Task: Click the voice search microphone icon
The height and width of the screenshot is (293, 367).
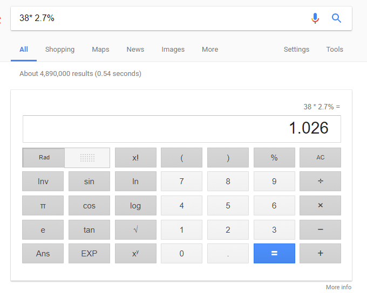Action: tap(315, 18)
